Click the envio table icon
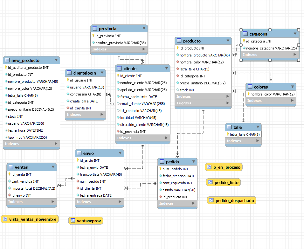Screen dimensions: 304x249 (x=79, y=153)
